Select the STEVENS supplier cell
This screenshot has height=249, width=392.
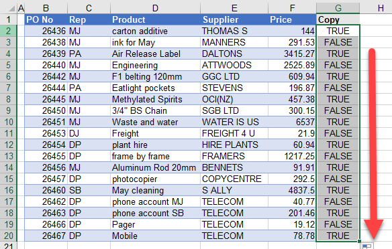point(234,88)
